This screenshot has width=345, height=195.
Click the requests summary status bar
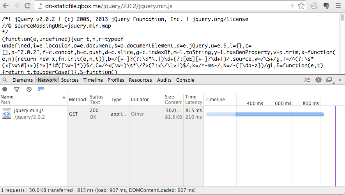click(x=98, y=190)
